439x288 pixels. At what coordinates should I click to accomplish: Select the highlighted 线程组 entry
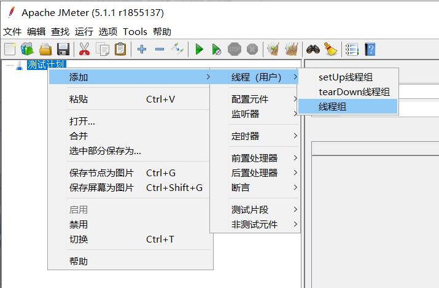348,106
